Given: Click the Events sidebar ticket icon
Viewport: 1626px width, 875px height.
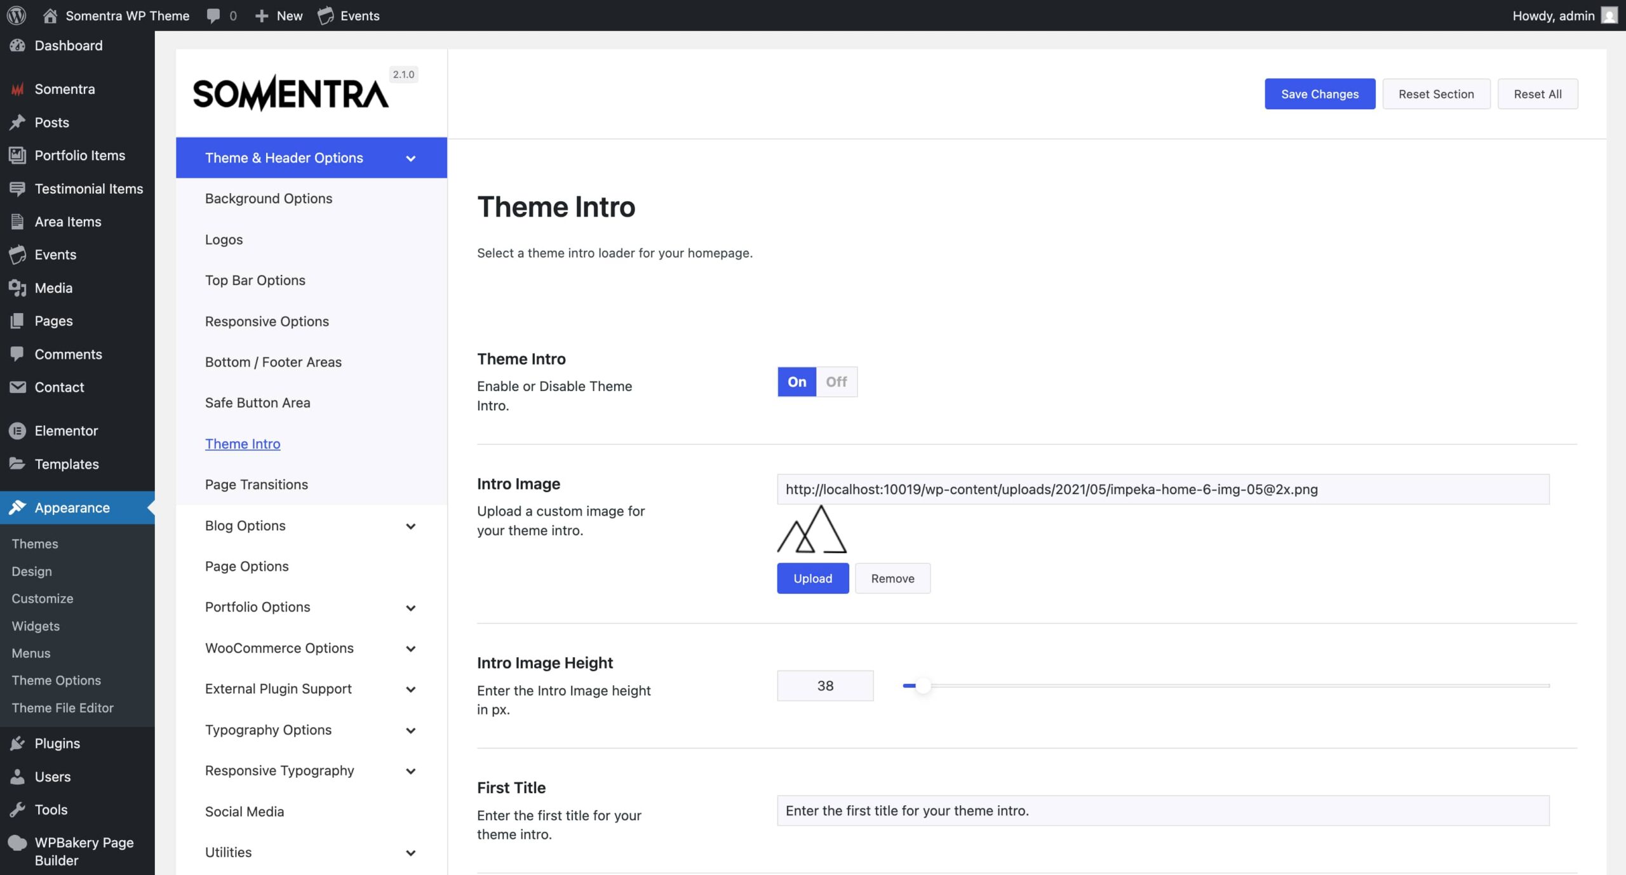Looking at the screenshot, I should (x=18, y=255).
